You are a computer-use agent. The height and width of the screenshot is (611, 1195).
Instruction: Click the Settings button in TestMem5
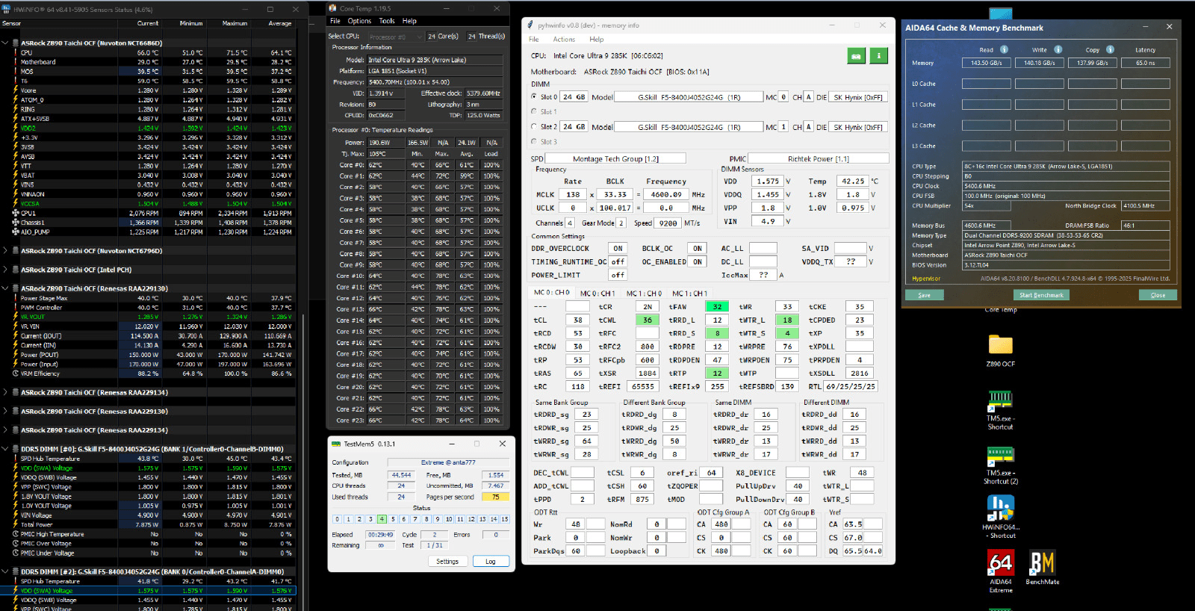447,561
